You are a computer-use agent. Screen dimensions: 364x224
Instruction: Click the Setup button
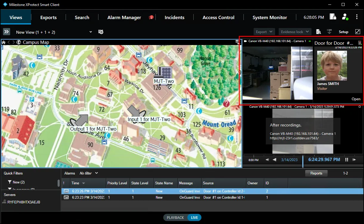pyautogui.click(x=343, y=32)
